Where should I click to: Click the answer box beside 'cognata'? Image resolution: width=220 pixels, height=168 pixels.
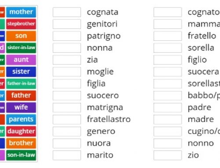(67, 12)
